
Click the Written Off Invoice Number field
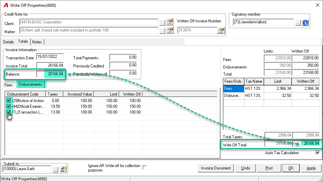[x=197, y=30]
